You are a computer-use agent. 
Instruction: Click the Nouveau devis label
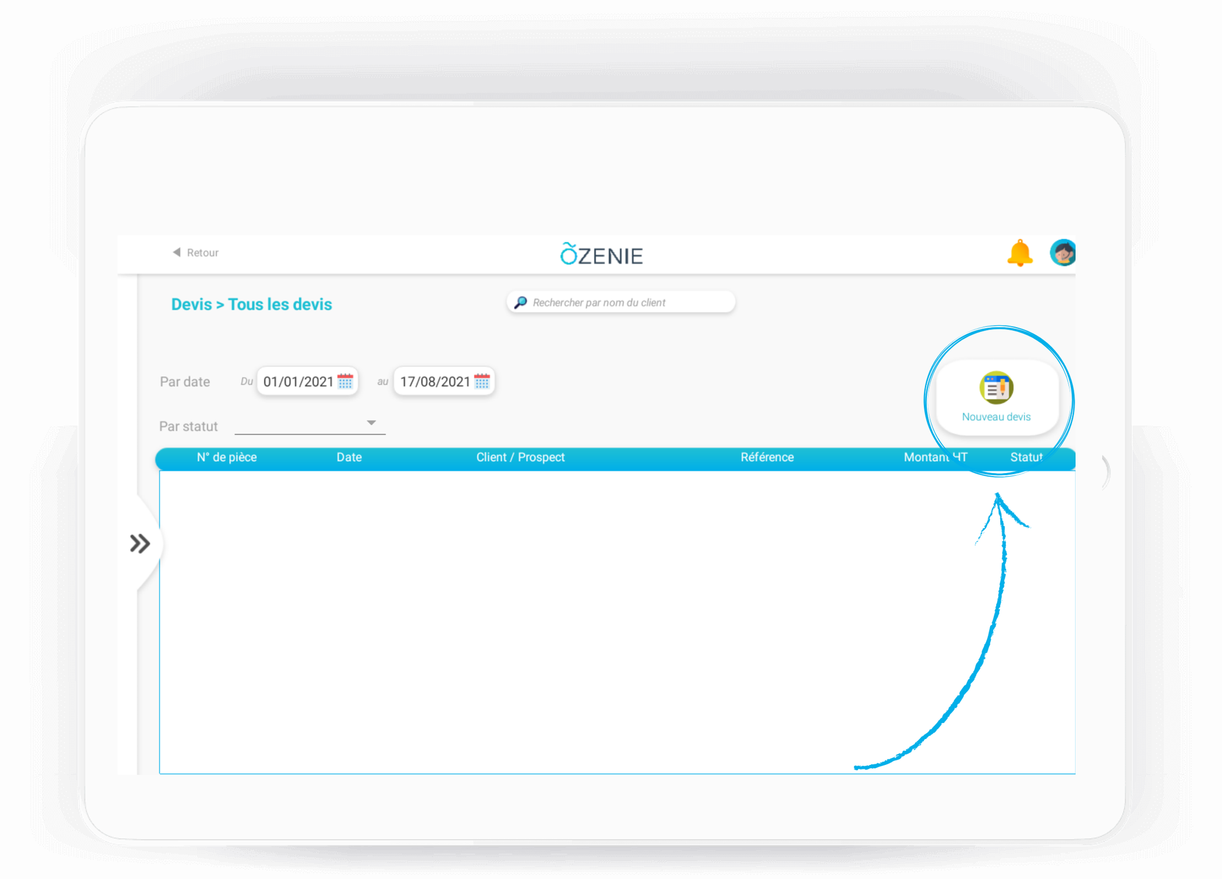click(996, 417)
